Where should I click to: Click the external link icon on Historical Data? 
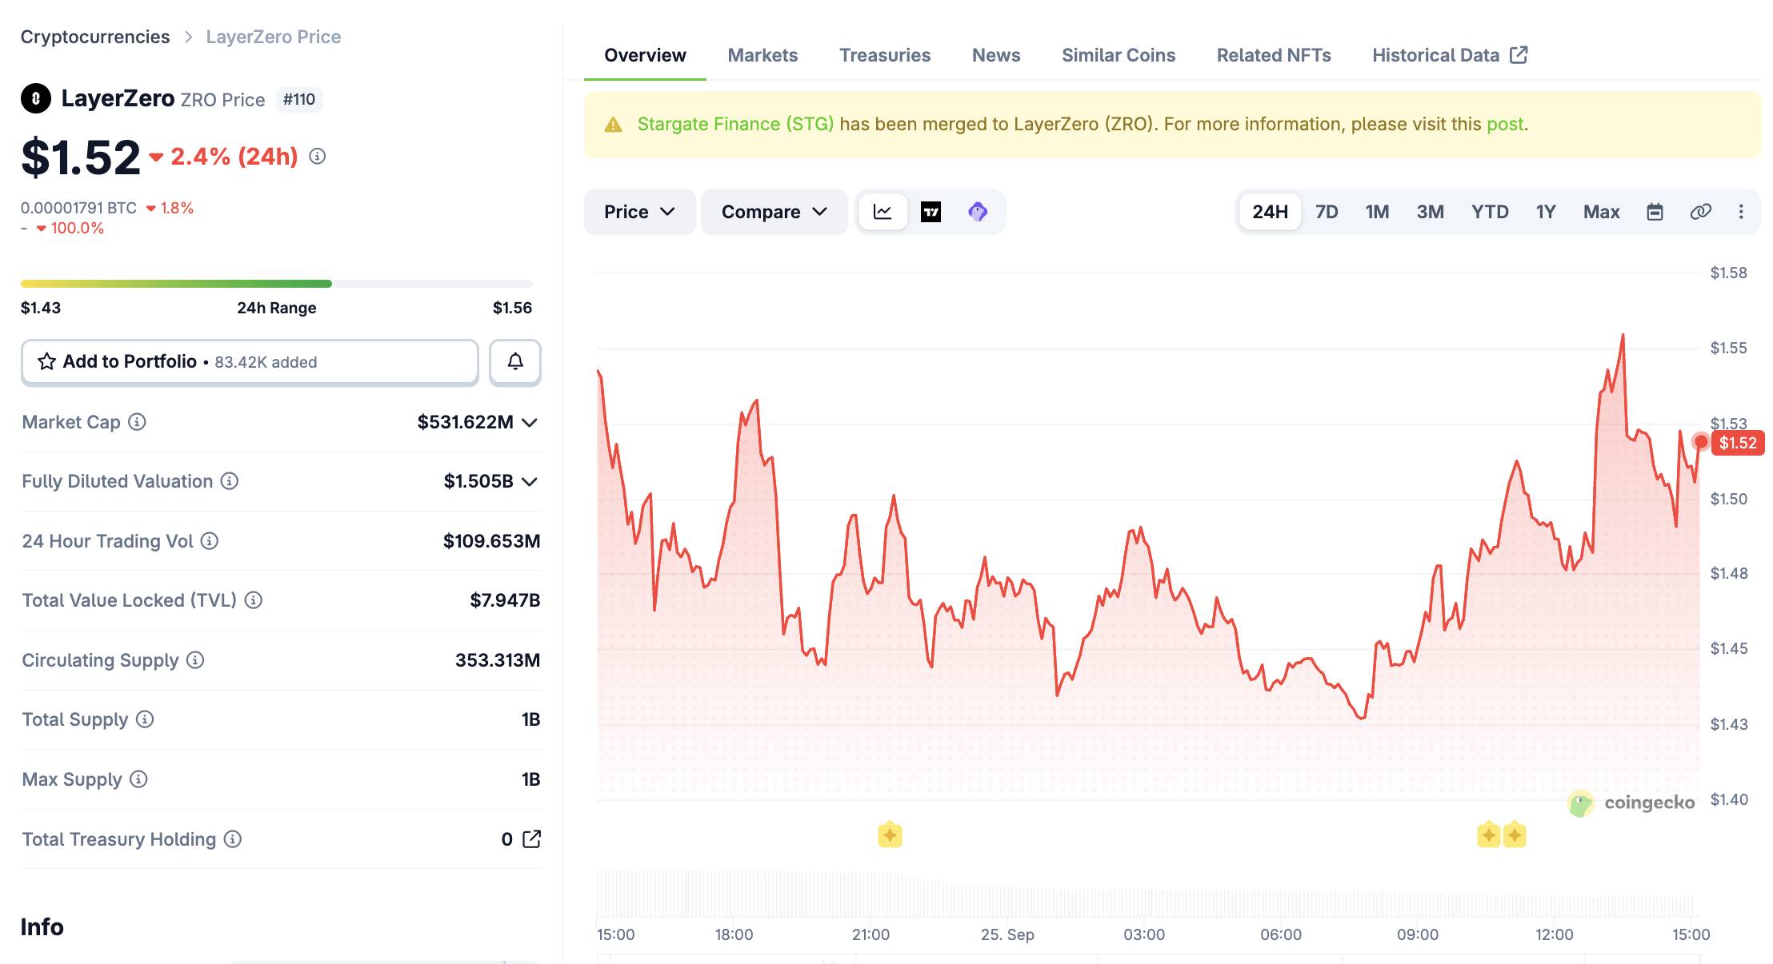1519,55
